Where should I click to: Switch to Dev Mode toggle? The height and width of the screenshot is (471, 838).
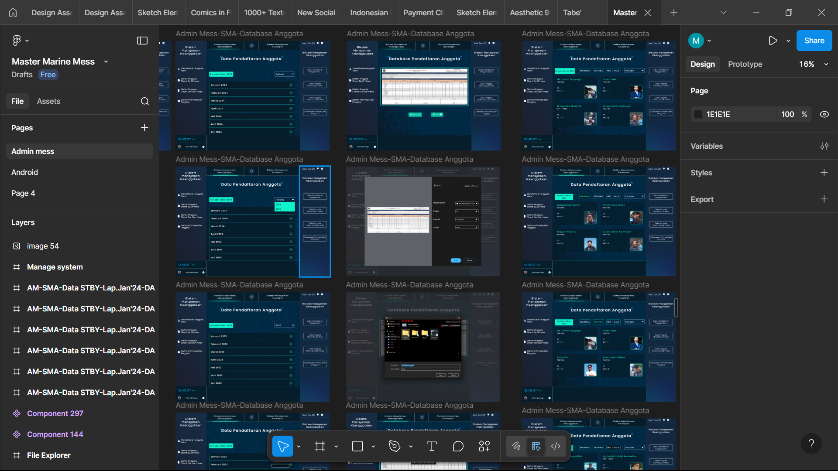(556, 446)
